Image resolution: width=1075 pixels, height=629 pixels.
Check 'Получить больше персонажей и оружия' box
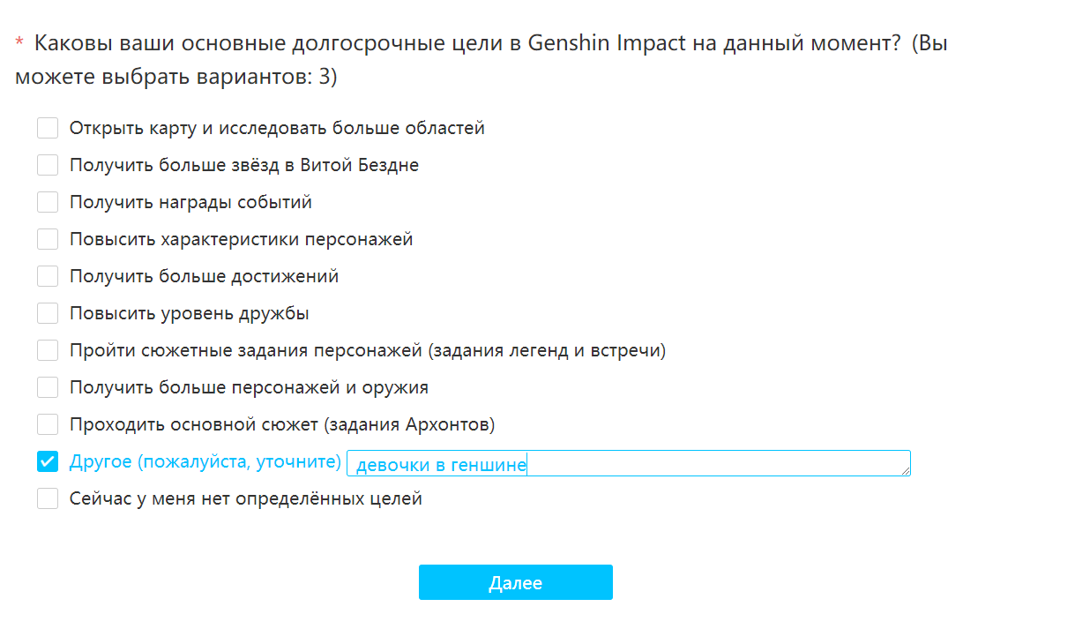[x=48, y=388]
